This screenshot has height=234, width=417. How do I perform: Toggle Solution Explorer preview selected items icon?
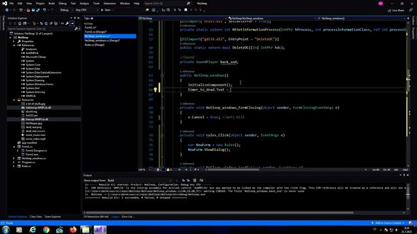(72, 23)
